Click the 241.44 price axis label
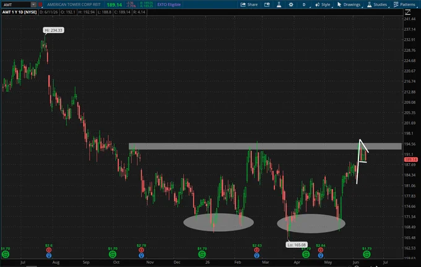 pyautogui.click(x=409, y=19)
